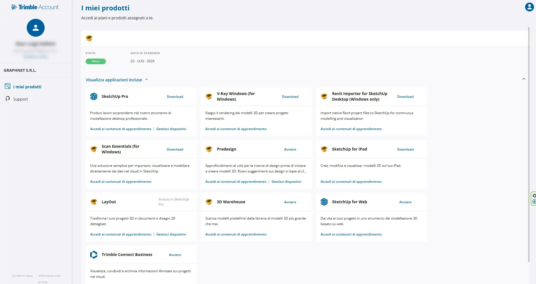
Task: Click the Trimble Connect Business title
Action: (127, 255)
